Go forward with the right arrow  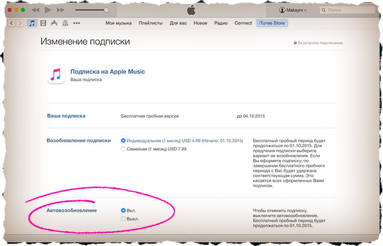[20, 23]
